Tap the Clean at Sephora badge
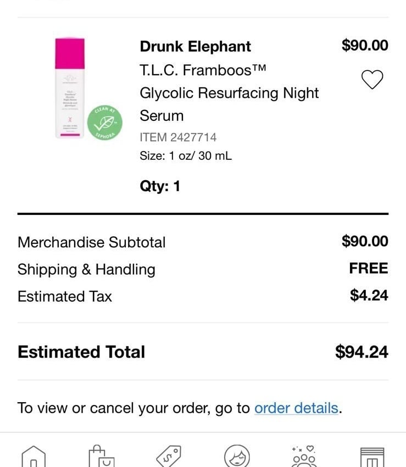Viewport: 406px width, 467px height. click(105, 123)
